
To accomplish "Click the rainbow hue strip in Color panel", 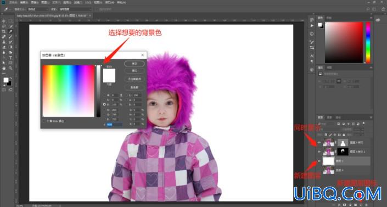I will 368,42.
